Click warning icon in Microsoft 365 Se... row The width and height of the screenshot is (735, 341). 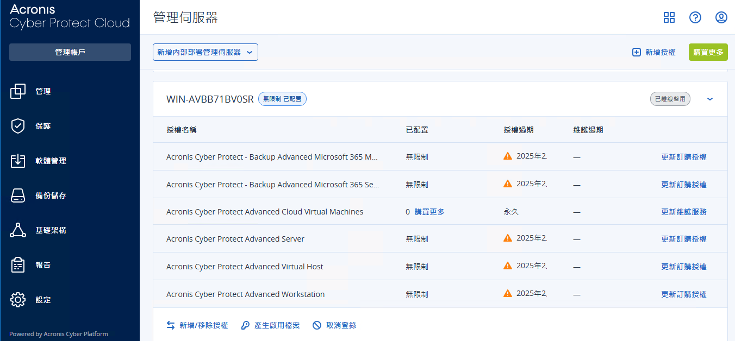508,184
